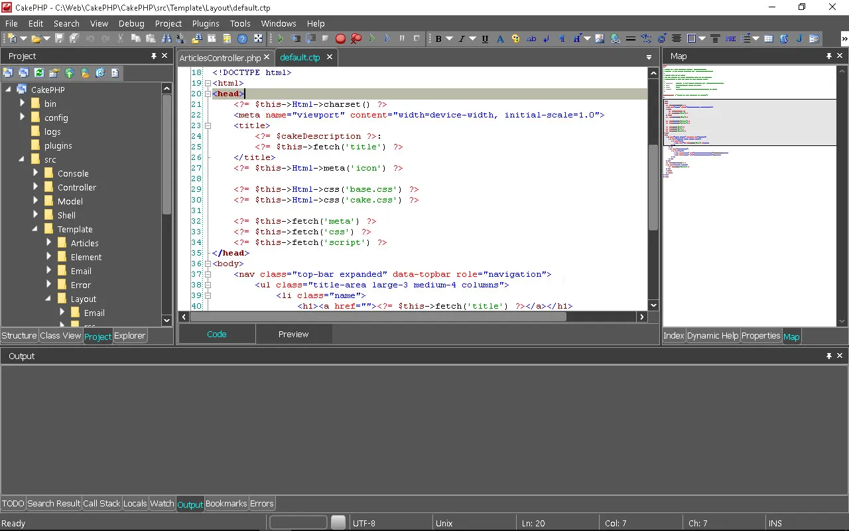Click the PRE preformatted text icon
The height and width of the screenshot is (531, 849).
[x=730, y=39]
